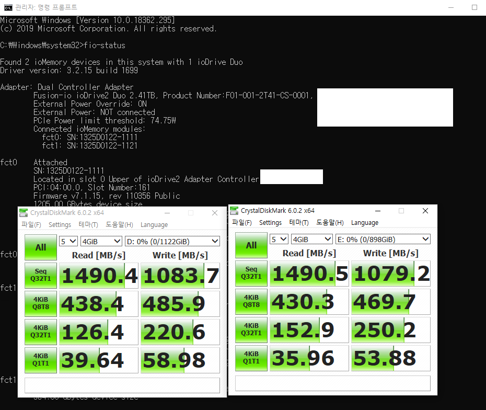
Task: Click Firmware v7.1.15 line in console
Action: click(x=107, y=196)
